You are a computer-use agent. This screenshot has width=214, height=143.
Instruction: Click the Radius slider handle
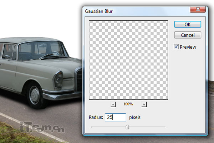(127, 127)
